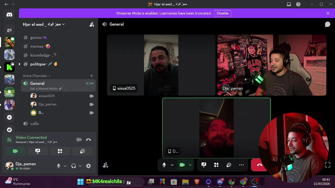
Task: Click invite friends icon in call bottom-left
Action: [x=105, y=165]
